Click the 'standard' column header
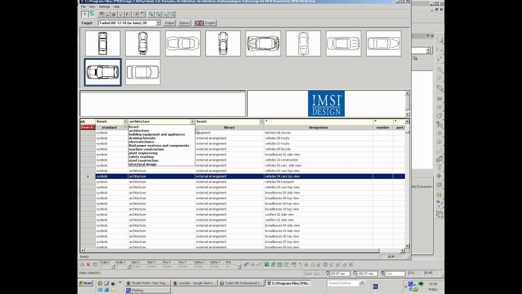This screenshot has width=522, height=294. click(x=109, y=127)
